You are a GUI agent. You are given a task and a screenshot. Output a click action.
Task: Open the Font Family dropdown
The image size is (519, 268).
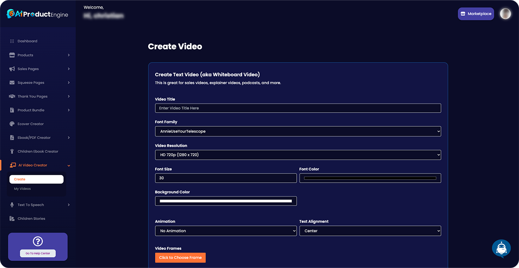point(298,131)
